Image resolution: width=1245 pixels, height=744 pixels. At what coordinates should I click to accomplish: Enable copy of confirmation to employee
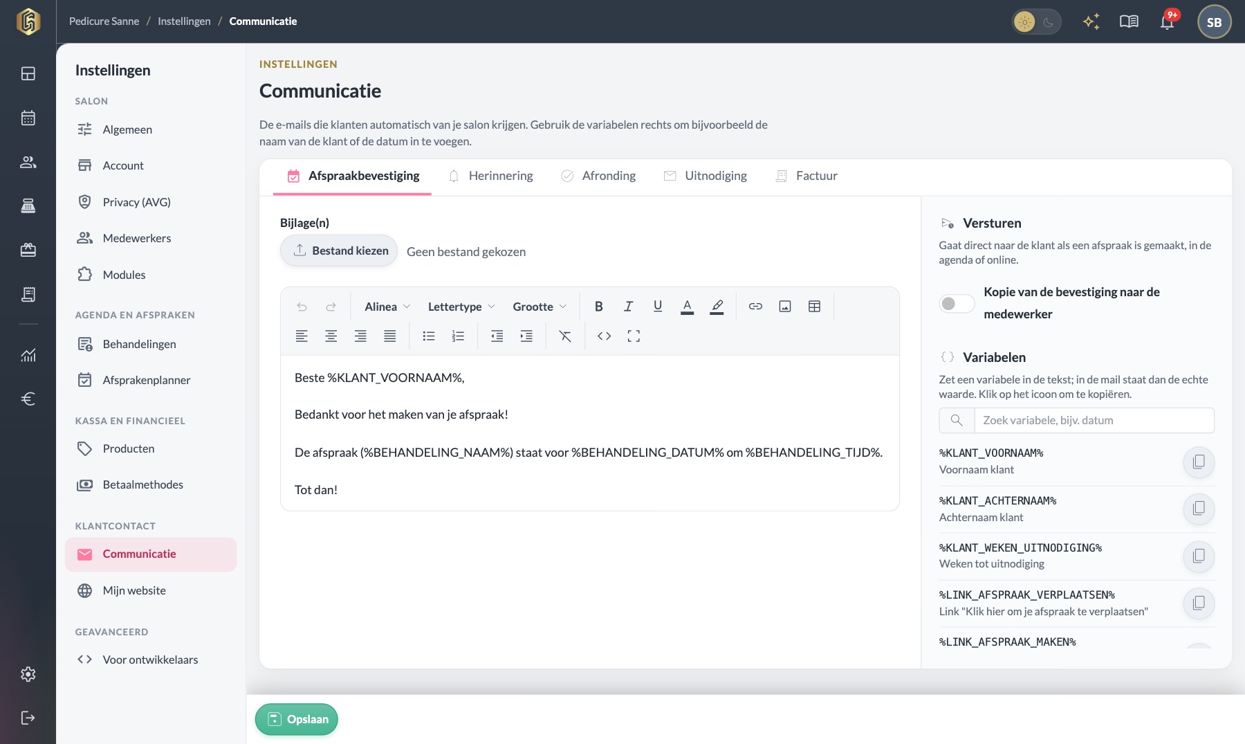coord(957,304)
